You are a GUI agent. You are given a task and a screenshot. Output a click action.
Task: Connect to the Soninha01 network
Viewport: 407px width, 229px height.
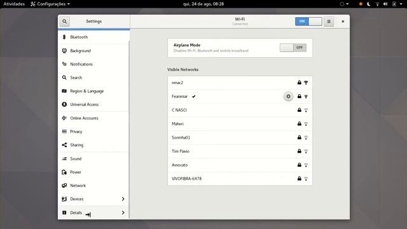(240, 137)
